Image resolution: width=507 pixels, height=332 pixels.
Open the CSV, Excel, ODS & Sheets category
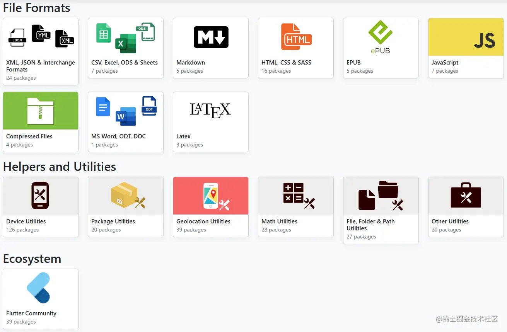[x=125, y=48]
